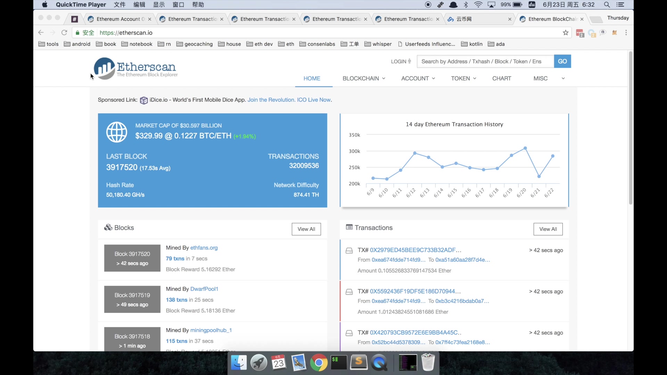The height and width of the screenshot is (375, 667).
Task: Open miner ethfans.org link
Action: (204, 248)
